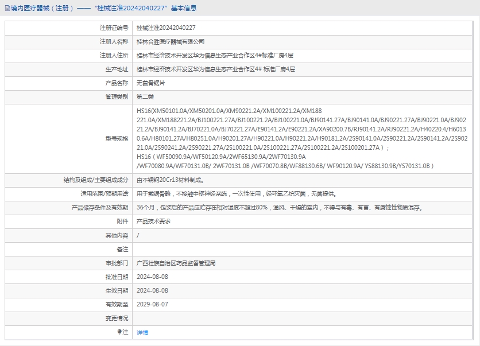
Task: Select registrant name 桂林合胜医疗器械有限公司
Action: pyautogui.click(x=170, y=41)
